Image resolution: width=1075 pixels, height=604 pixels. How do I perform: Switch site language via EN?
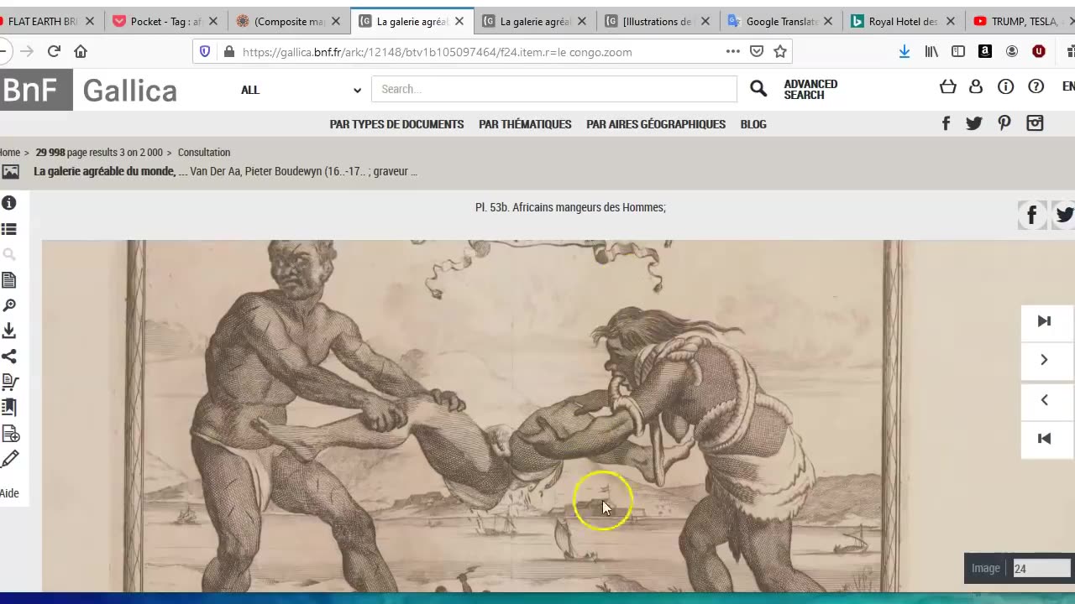coord(1068,86)
